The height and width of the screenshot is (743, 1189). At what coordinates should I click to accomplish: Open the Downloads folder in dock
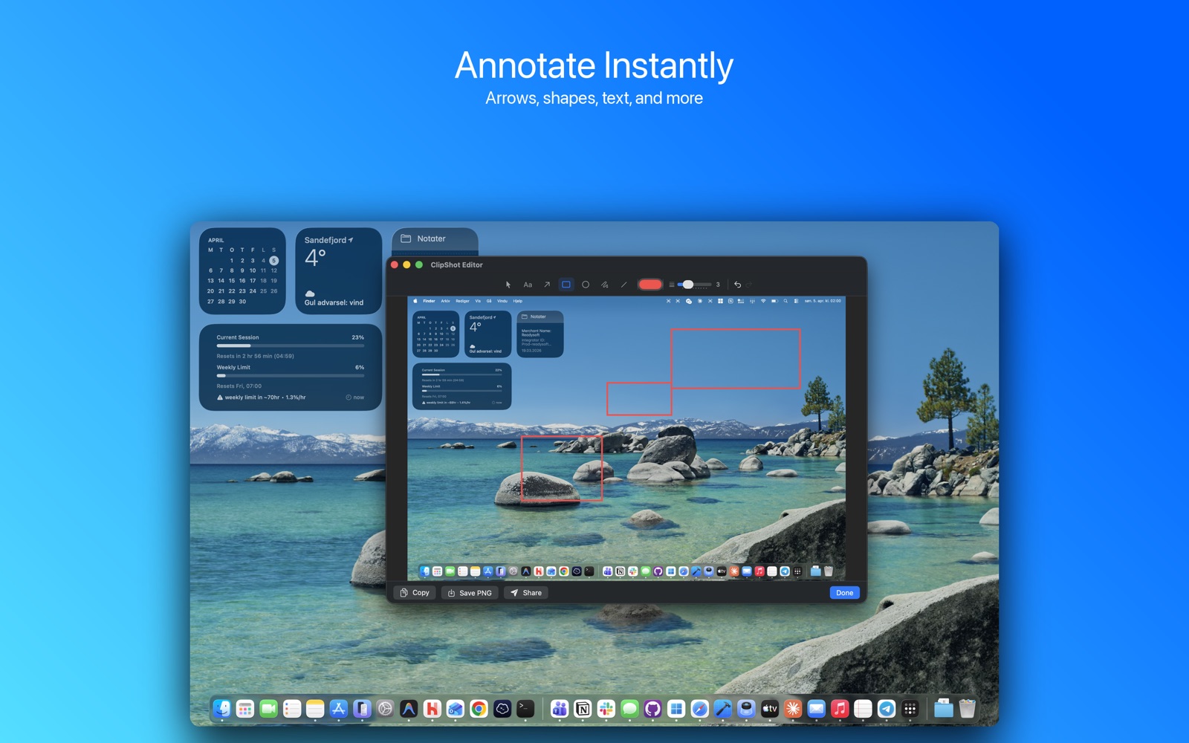[x=944, y=709]
